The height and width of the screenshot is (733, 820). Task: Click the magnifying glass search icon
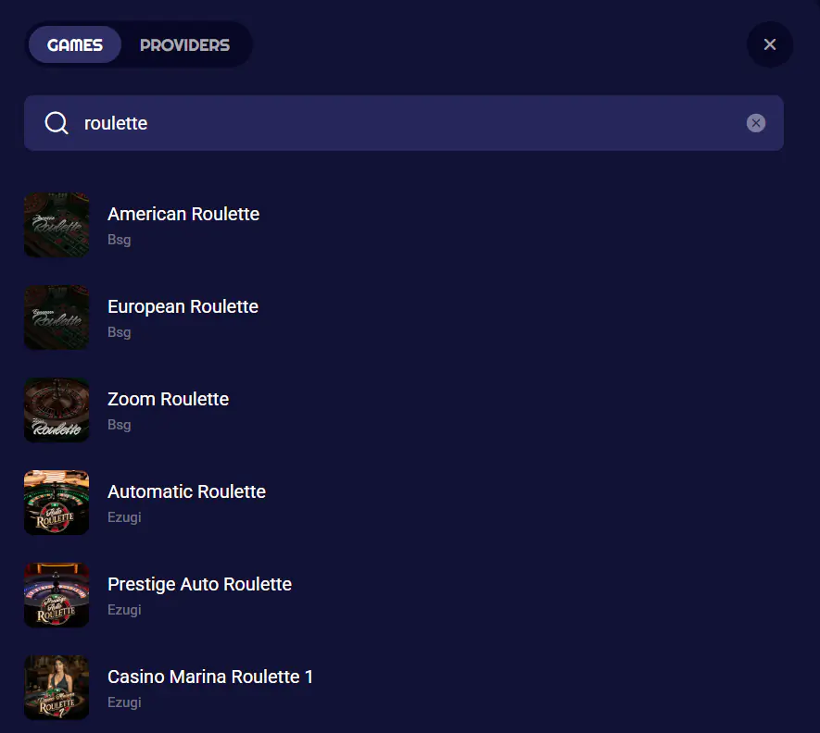click(57, 123)
